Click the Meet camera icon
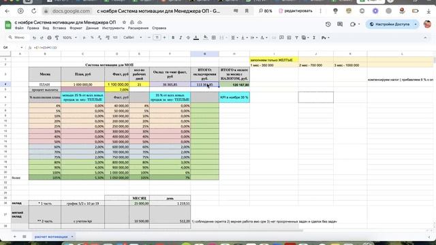The image size is (436, 245). (x=353, y=24)
